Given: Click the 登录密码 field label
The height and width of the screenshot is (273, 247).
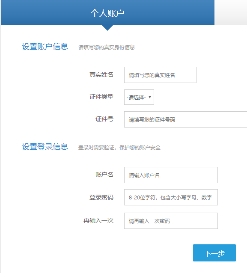Looking at the screenshot, I should point(101,197).
